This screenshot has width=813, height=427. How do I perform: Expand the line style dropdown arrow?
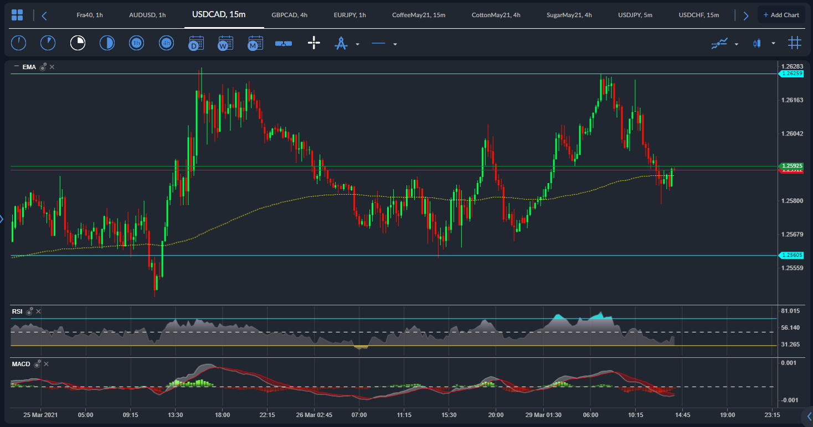(395, 44)
